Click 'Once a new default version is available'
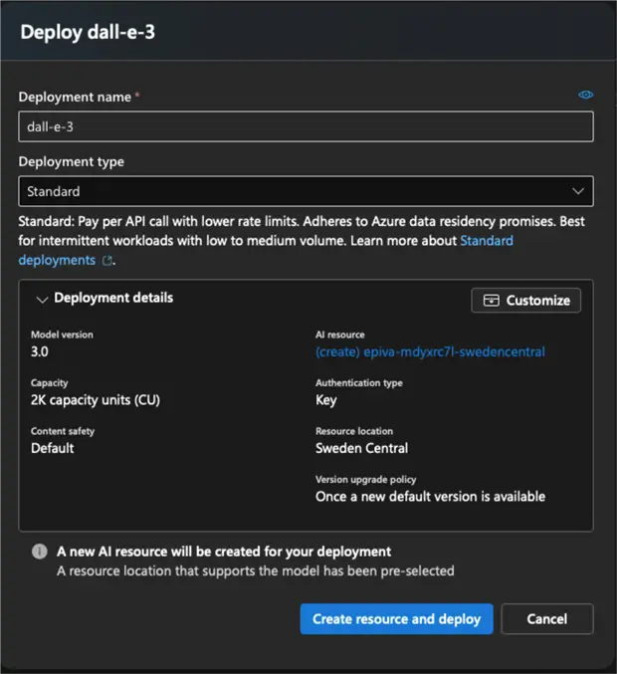Viewport: 617px width, 674px height. click(430, 496)
